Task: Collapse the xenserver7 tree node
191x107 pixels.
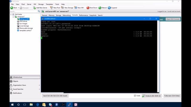Action: click(x=13, y=17)
